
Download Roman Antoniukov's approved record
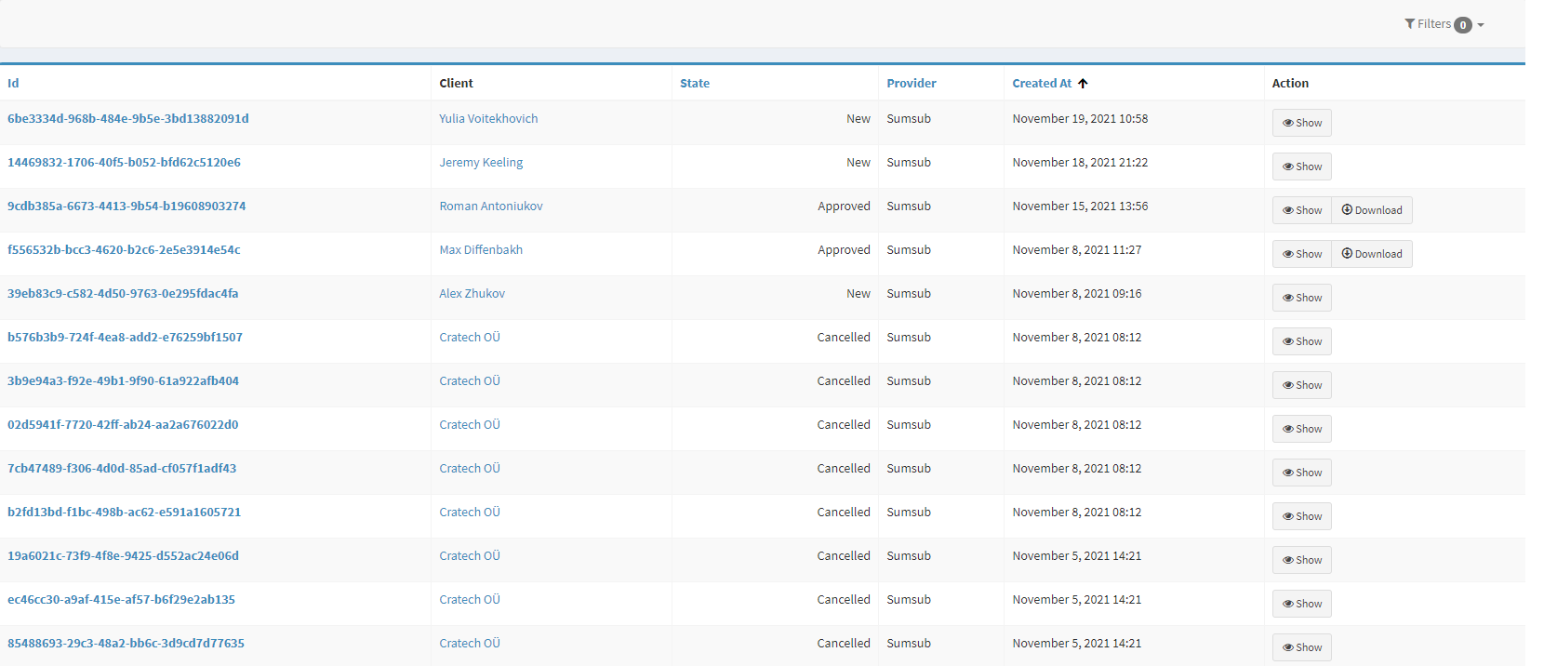pos(1371,210)
